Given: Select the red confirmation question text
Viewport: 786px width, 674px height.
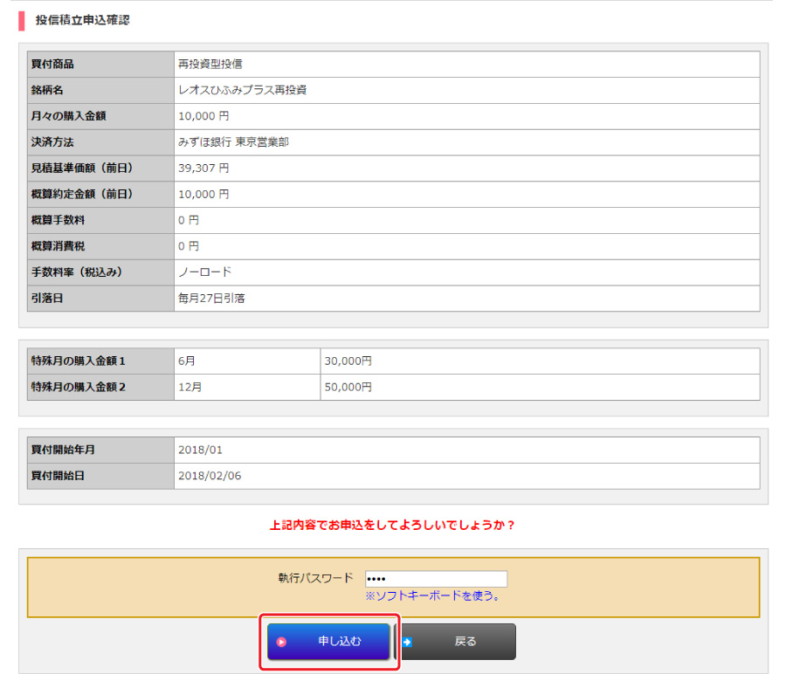Looking at the screenshot, I should pyautogui.click(x=392, y=526).
